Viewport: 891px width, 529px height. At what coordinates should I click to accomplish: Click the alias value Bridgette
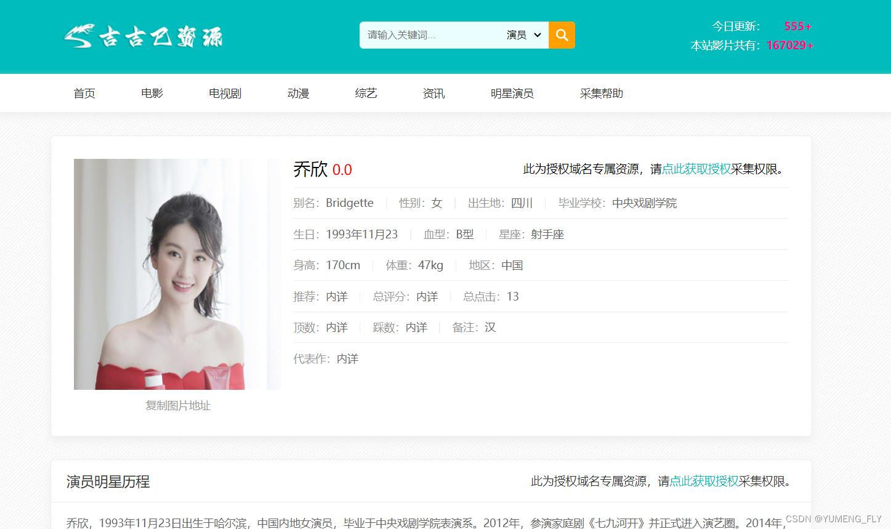350,203
